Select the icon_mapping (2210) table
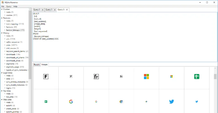The image size is (218, 113). pyautogui.click(x=15, y=24)
